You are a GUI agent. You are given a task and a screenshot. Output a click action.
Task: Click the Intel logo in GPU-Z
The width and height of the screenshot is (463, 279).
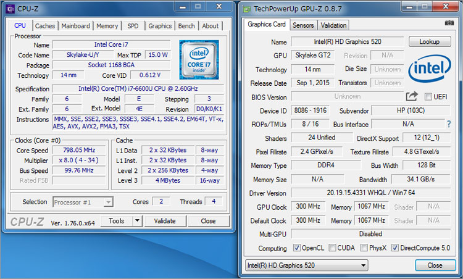[430, 69]
